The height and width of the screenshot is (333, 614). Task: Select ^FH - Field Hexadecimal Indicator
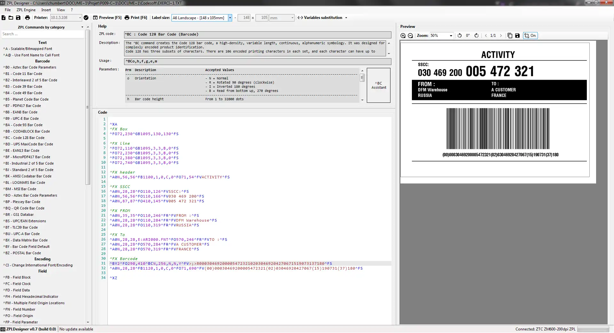(31, 296)
